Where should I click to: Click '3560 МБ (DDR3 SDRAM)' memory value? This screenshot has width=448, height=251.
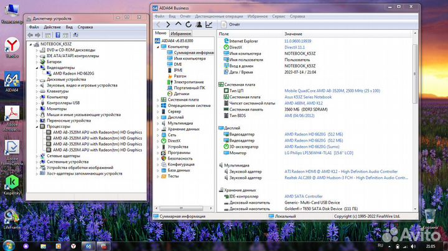pyautogui.click(x=306, y=109)
